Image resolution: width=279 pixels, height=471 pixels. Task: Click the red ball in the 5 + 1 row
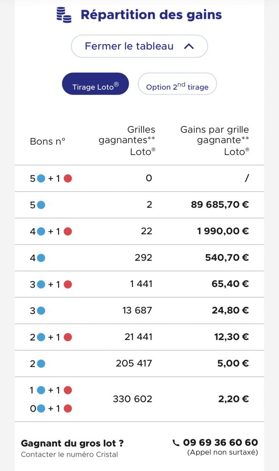(x=68, y=178)
